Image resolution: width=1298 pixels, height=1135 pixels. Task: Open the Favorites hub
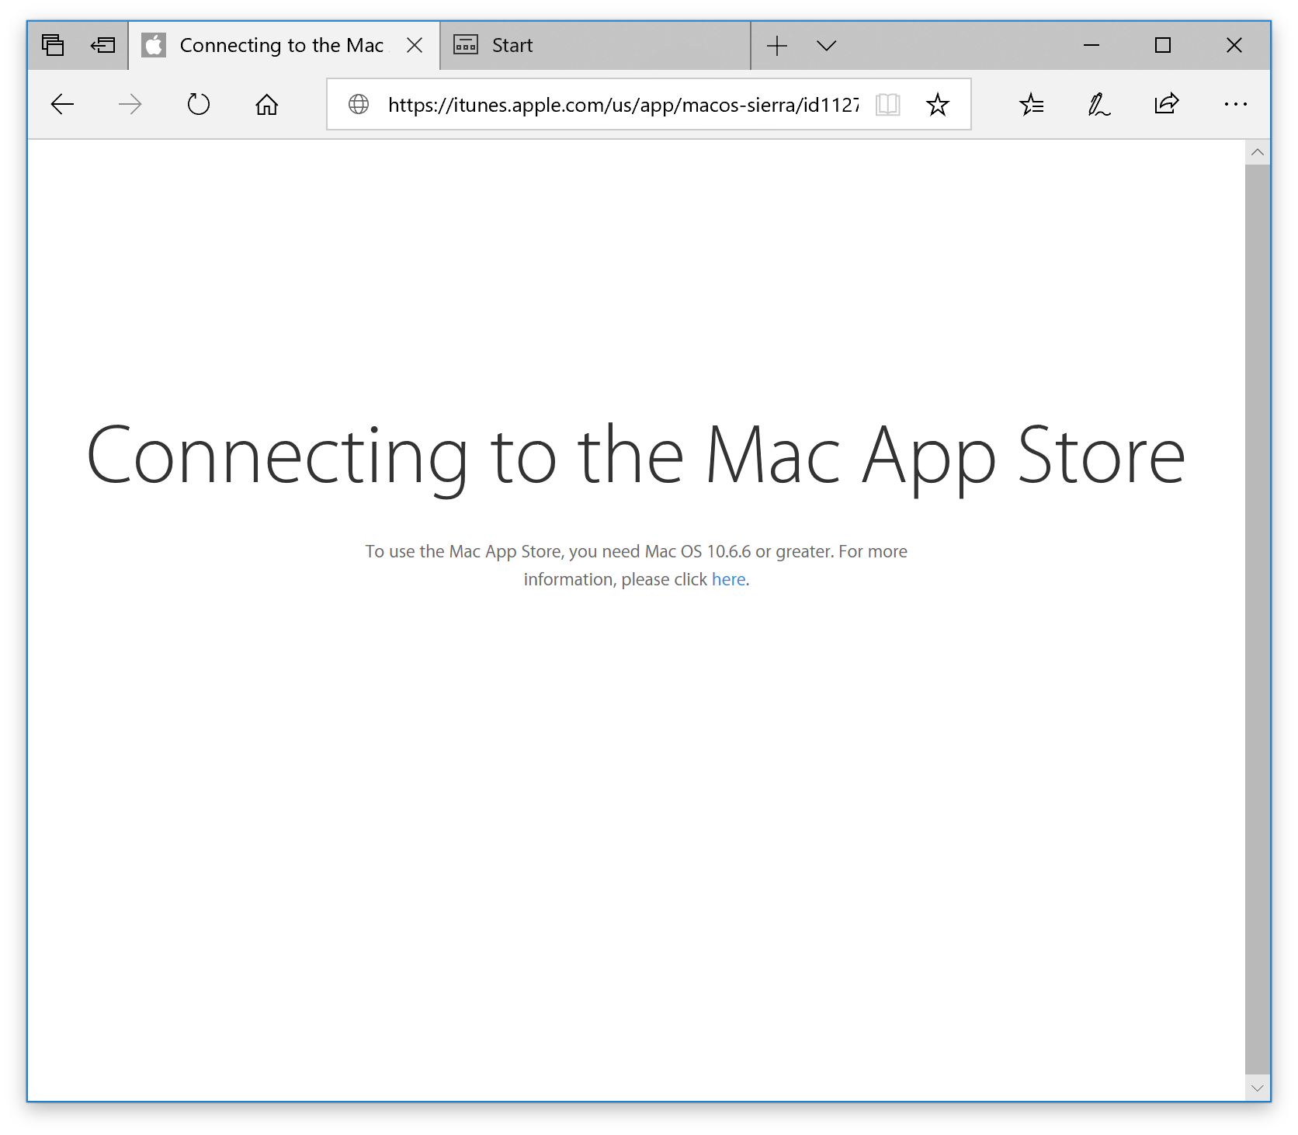click(1032, 104)
